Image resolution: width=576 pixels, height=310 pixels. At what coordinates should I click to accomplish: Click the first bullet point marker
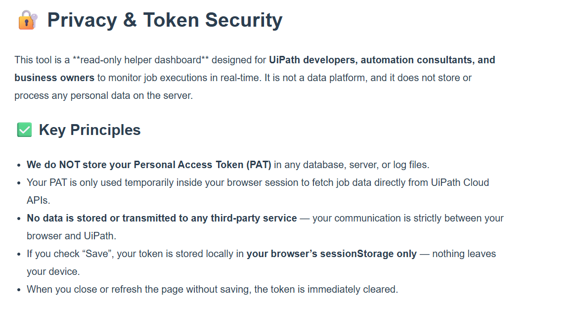(19, 165)
